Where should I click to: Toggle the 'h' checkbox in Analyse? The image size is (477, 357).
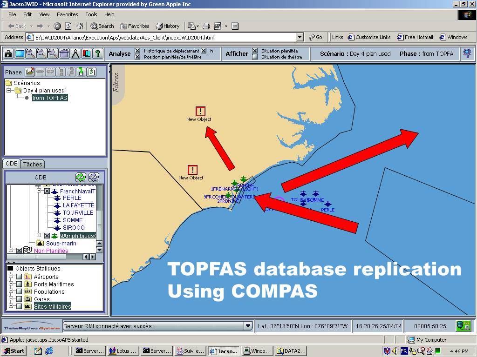click(x=204, y=51)
